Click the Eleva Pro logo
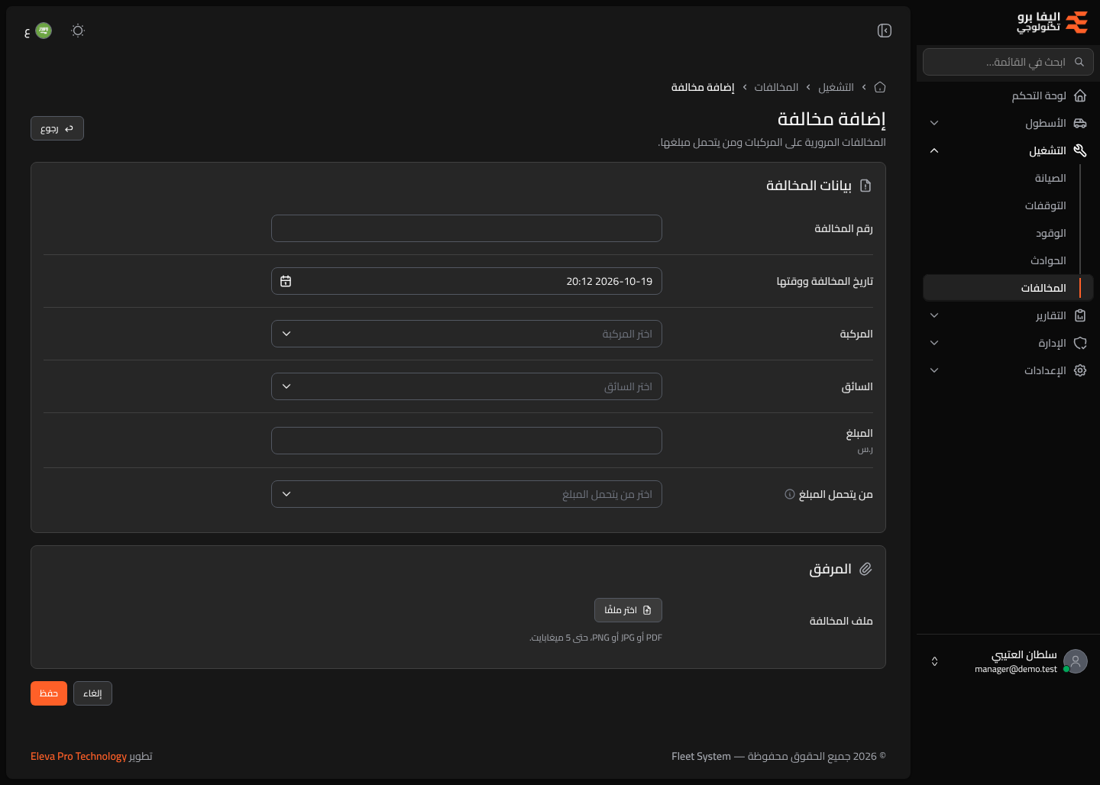This screenshot has height=785, width=1100. click(1052, 22)
